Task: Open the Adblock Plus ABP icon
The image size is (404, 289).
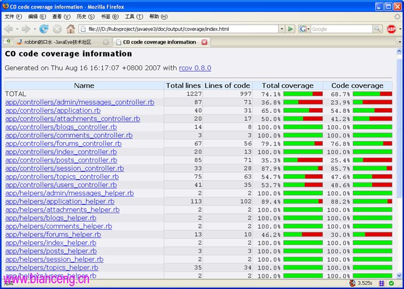Action: click(391, 29)
